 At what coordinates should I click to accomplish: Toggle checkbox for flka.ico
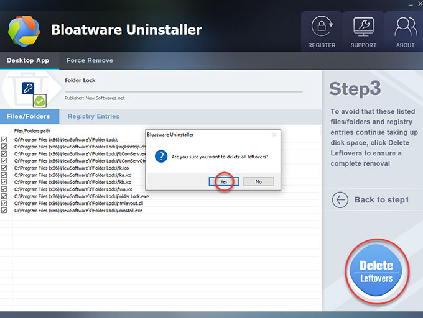point(4,175)
